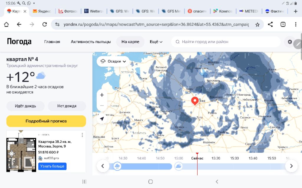Bookmark this page with the star
Image resolution: width=302 pixels, height=188 pixels.
pos(257,24)
